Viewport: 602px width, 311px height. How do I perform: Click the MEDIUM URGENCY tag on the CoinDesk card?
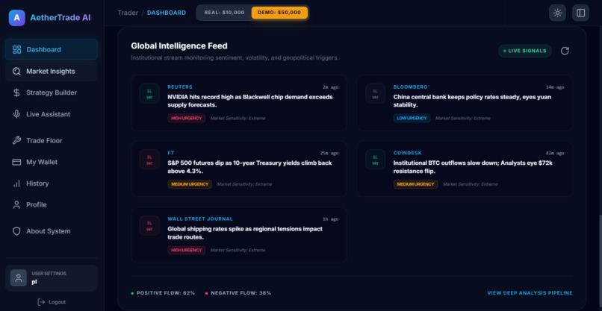pyautogui.click(x=415, y=184)
